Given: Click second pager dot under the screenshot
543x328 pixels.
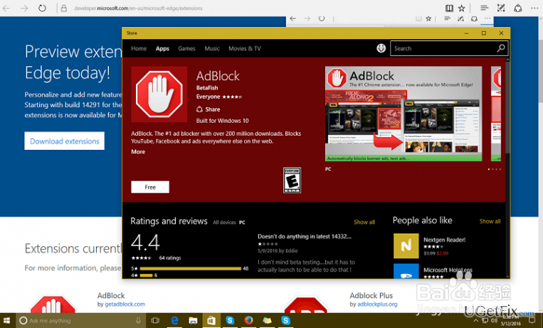Looking at the screenshot, I should tap(492, 170).
